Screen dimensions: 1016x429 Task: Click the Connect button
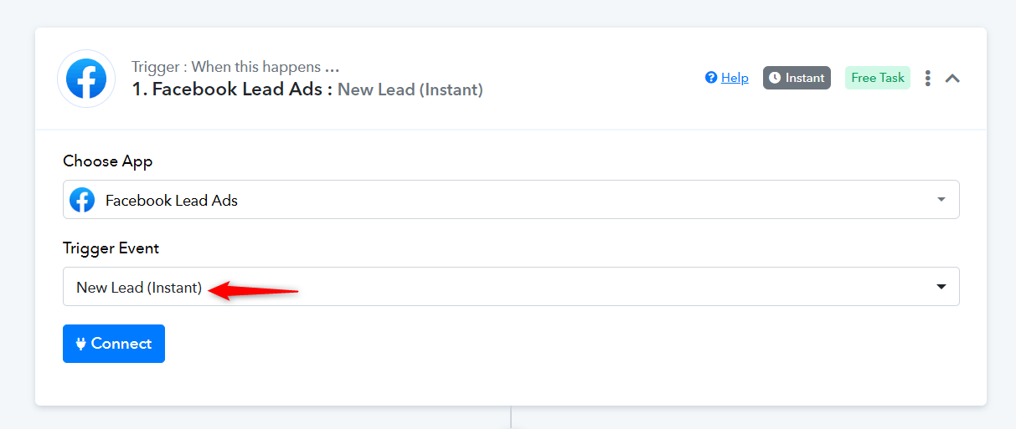pos(114,344)
